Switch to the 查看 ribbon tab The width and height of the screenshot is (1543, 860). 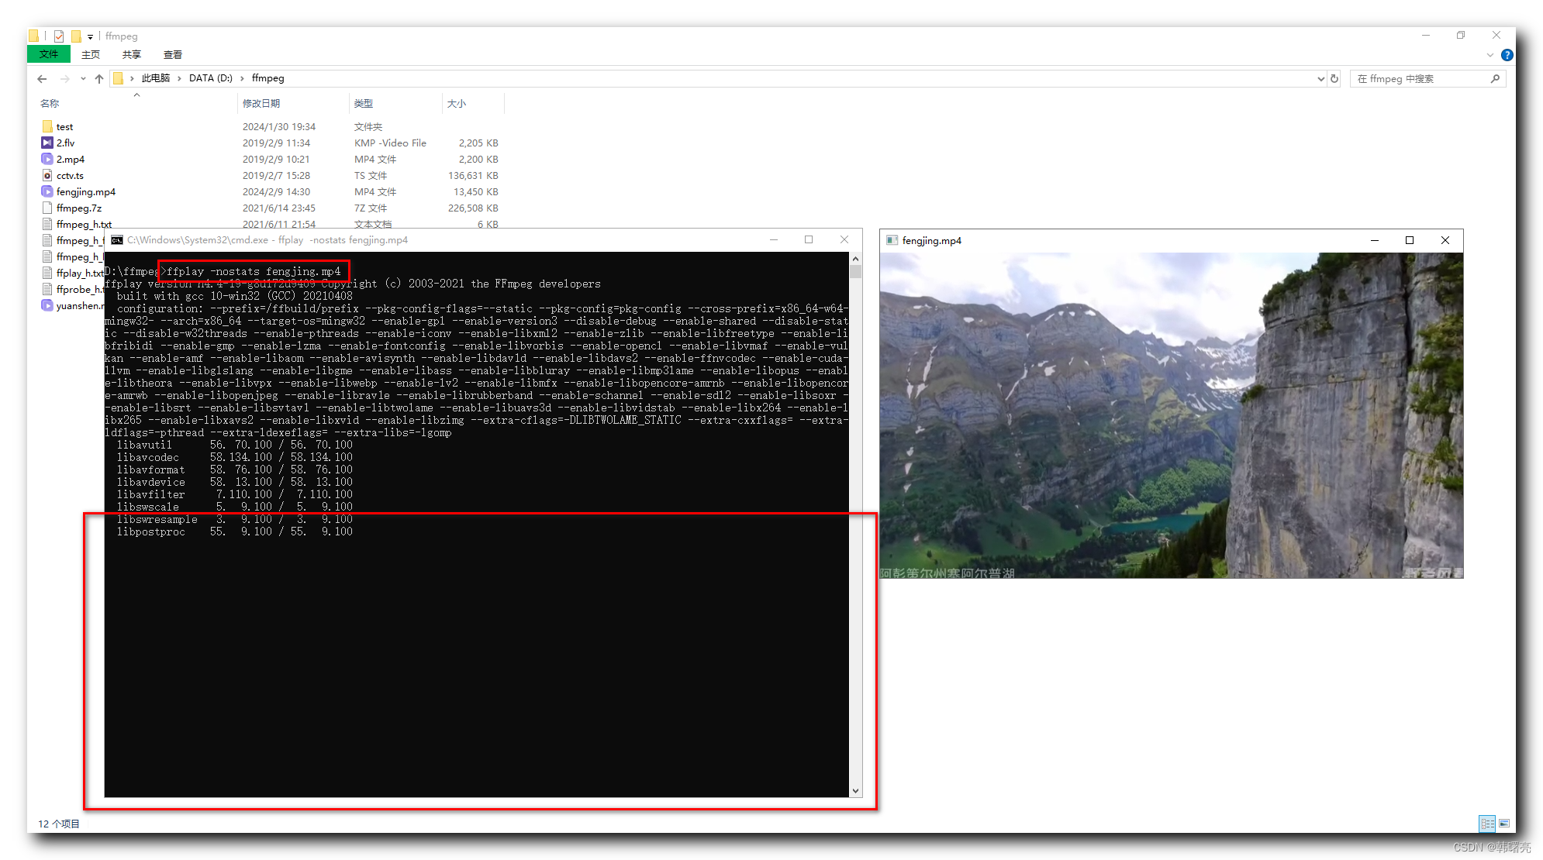172,54
